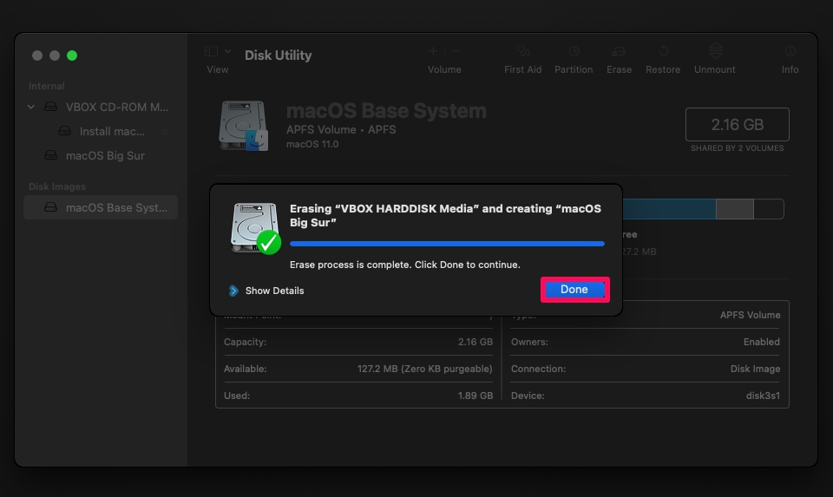Open the Partition tool
Image resolution: width=833 pixels, height=497 pixels.
[x=574, y=51]
